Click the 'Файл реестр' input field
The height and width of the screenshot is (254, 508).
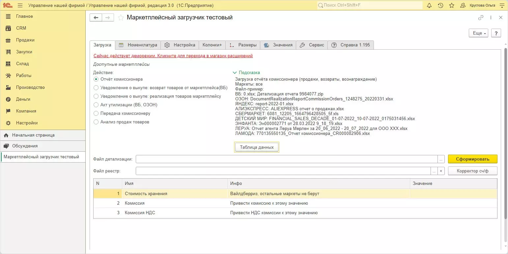coord(283,171)
